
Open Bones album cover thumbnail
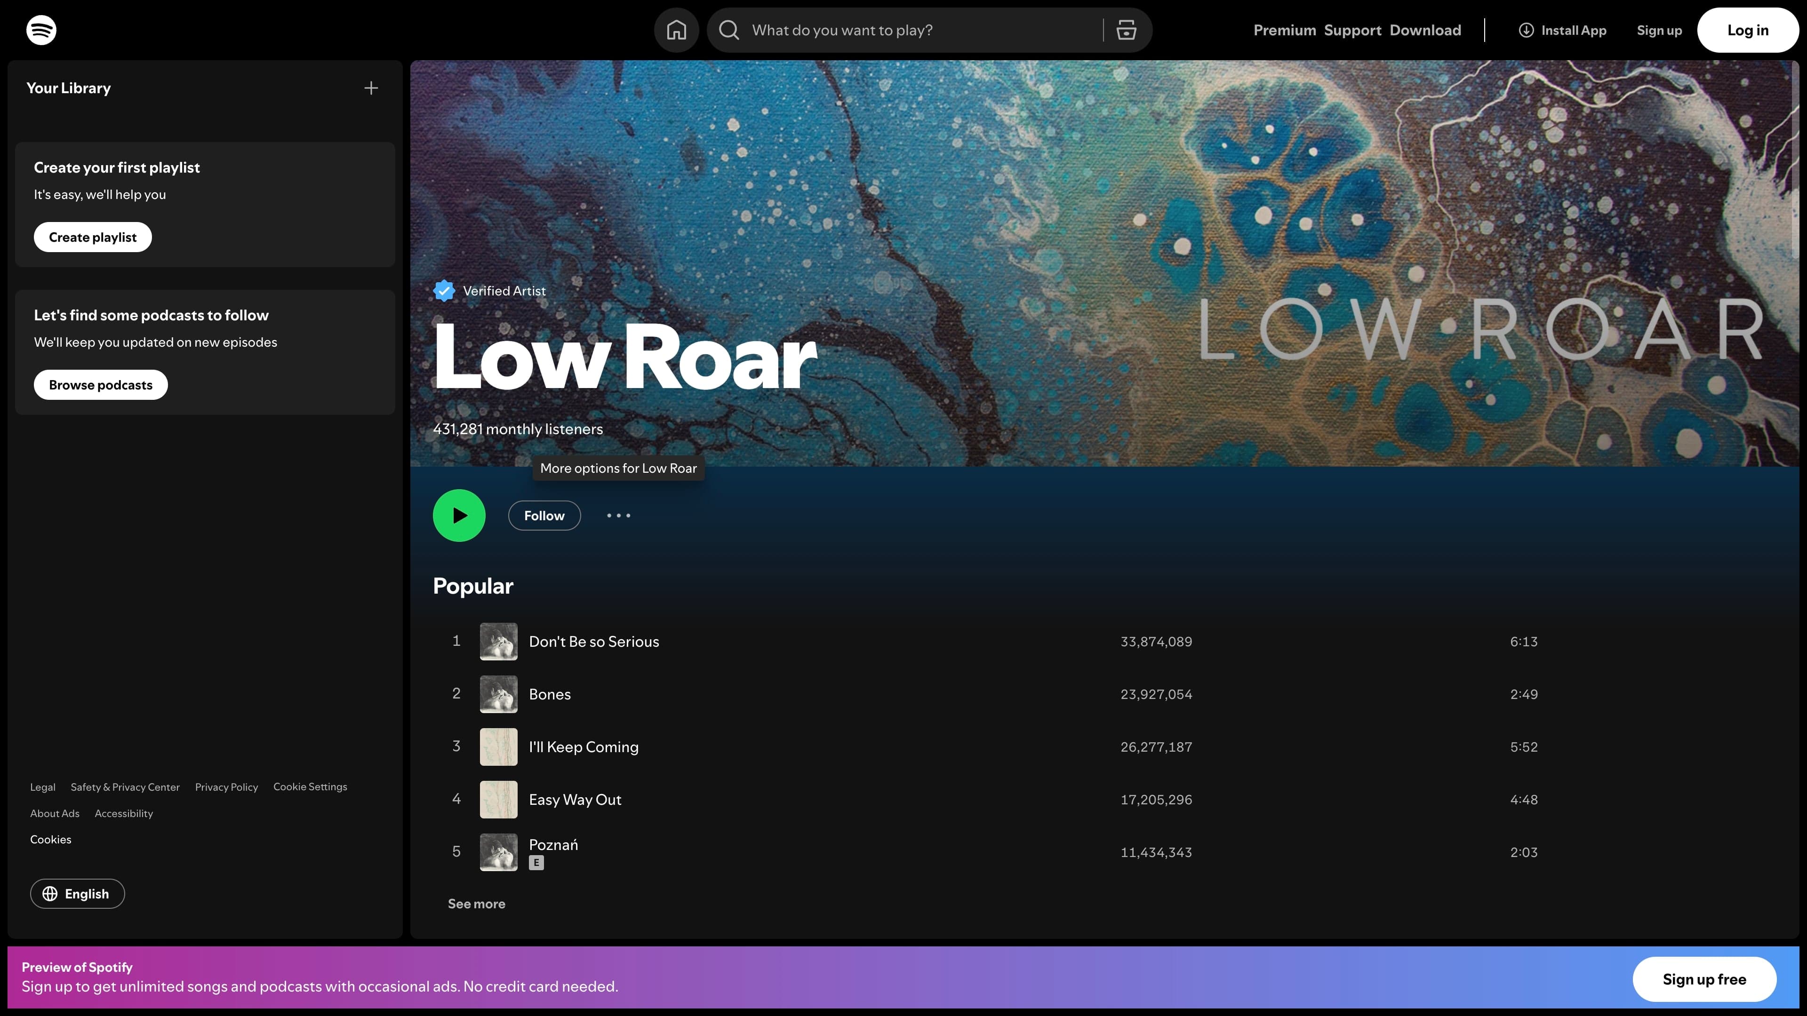click(x=498, y=693)
